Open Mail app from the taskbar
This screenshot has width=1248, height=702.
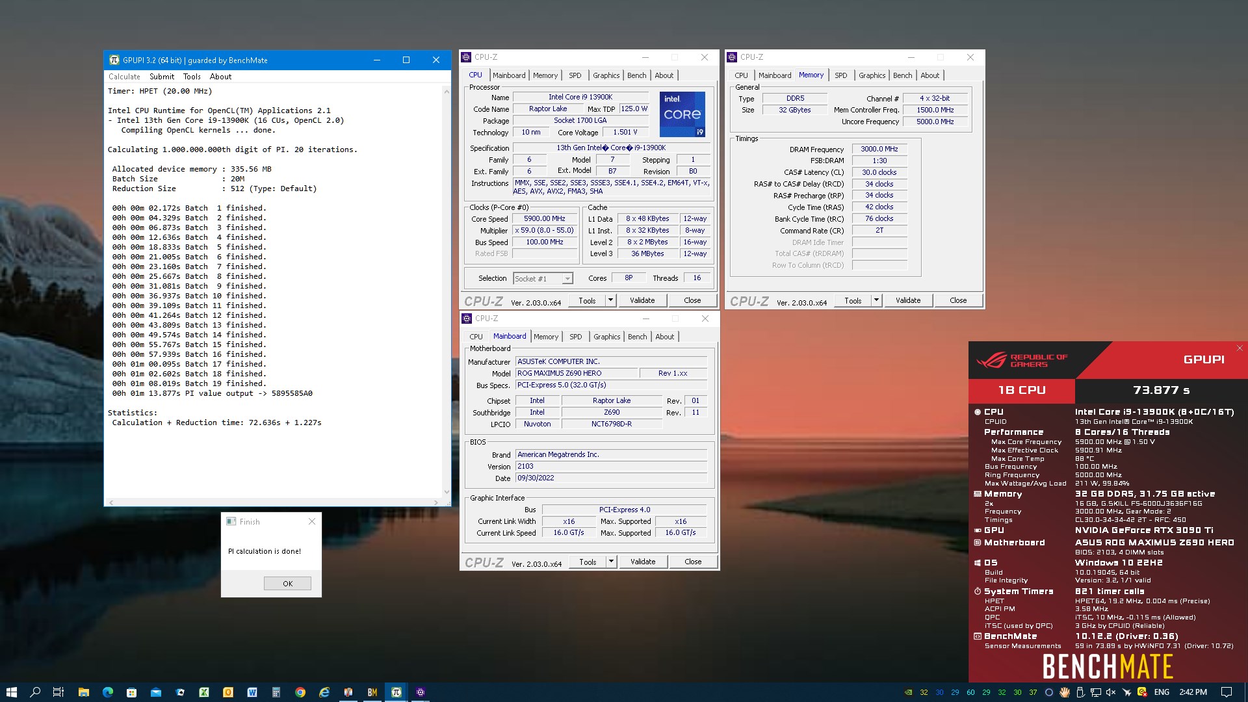coord(155,692)
